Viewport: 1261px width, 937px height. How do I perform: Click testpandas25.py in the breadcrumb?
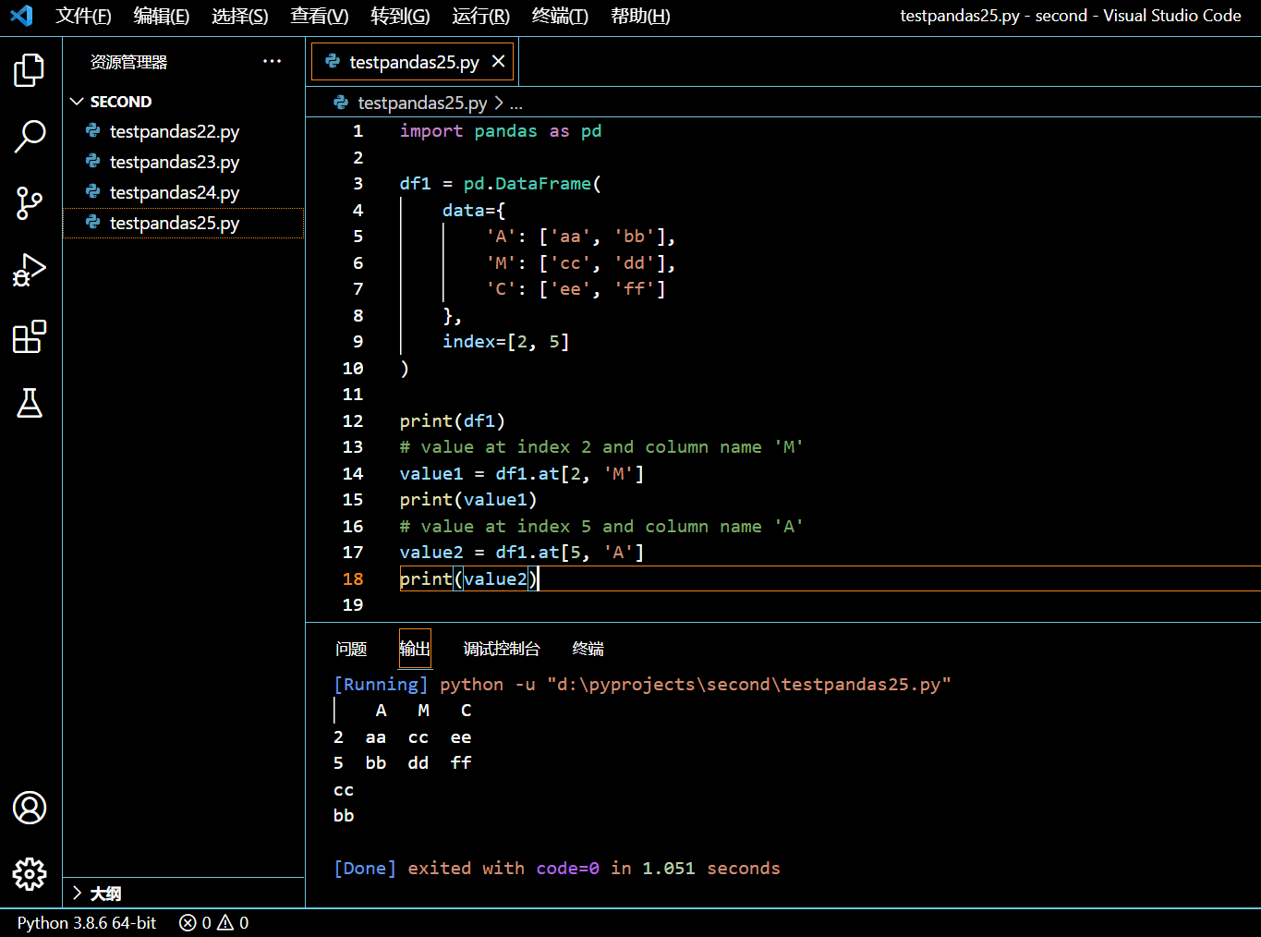pyautogui.click(x=422, y=103)
